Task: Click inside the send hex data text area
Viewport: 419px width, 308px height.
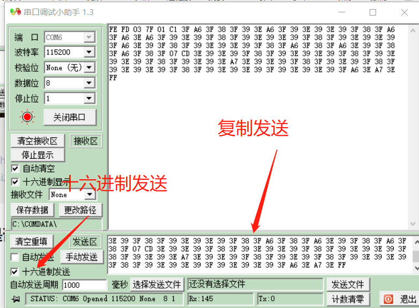Action: [x=259, y=255]
